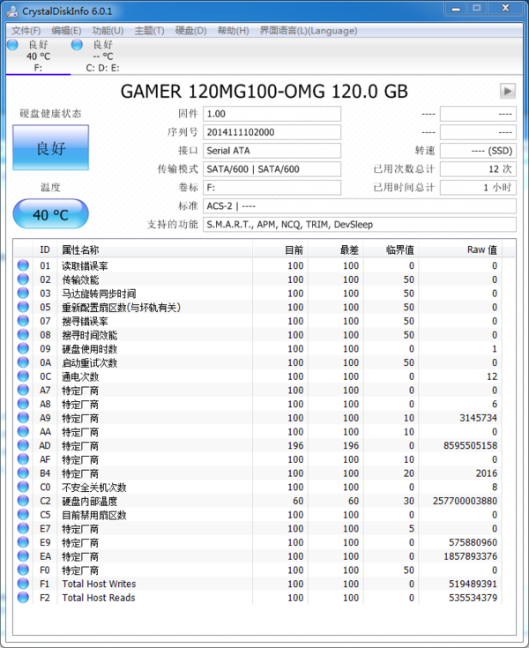Viewport: 529px width, 648px height.
Task: Click status orb for attribute 09
Action: click(x=23, y=348)
